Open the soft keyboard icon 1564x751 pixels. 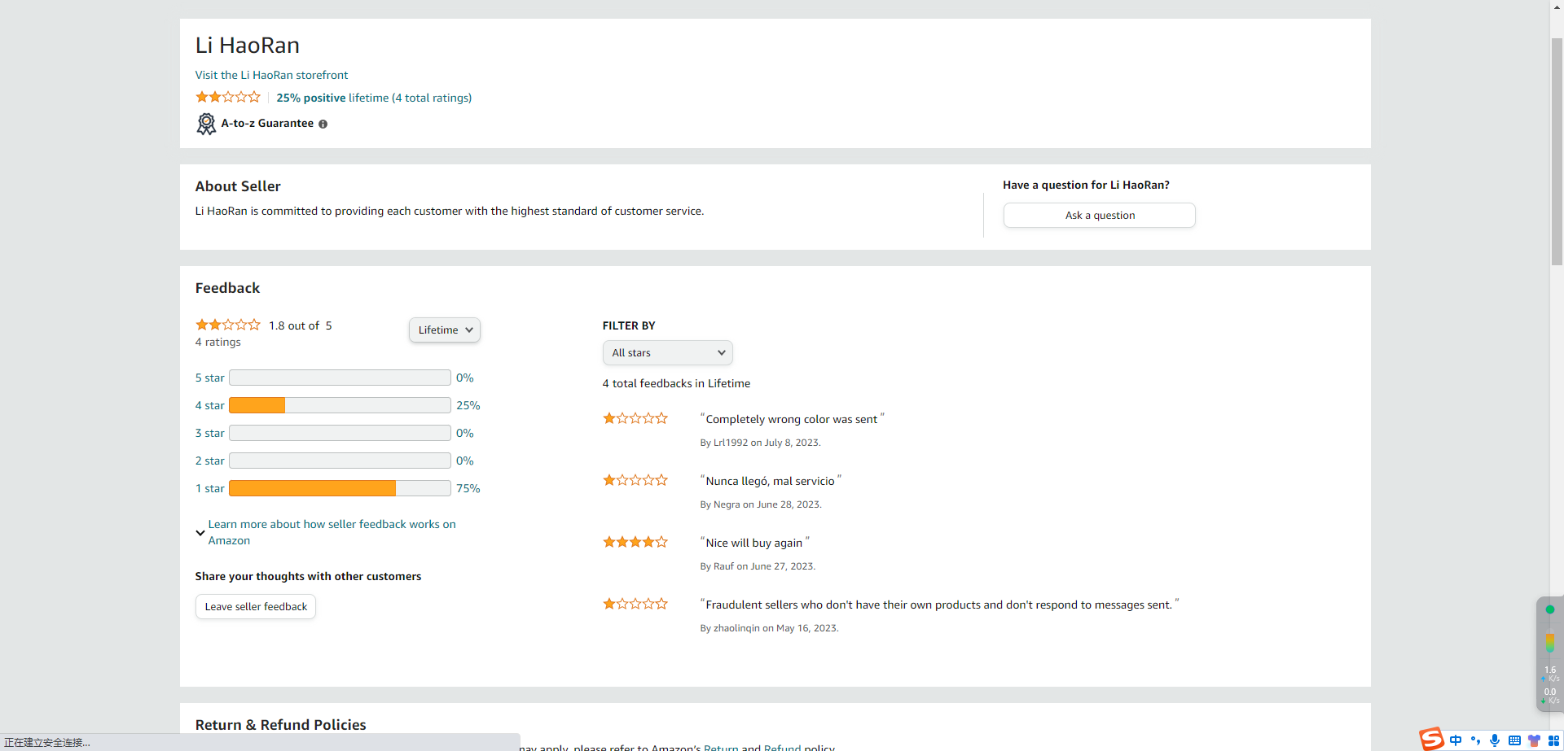[x=1514, y=740]
